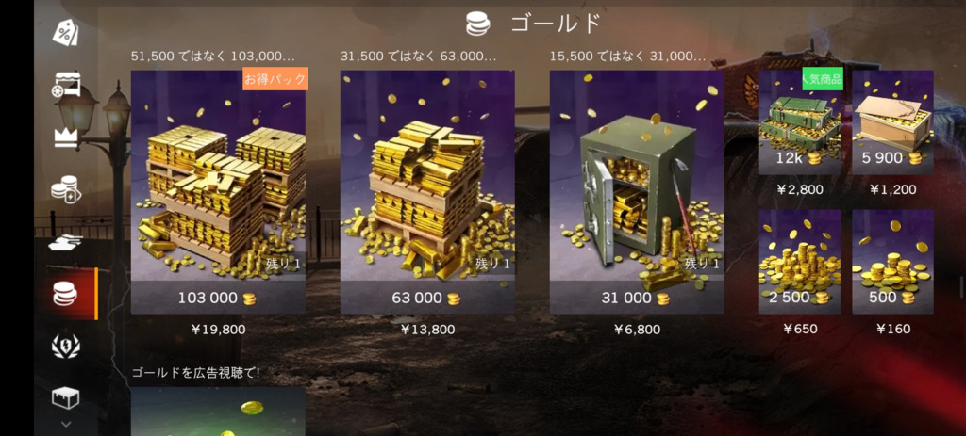This screenshot has width=966, height=436.
Task: Select the 500 gold coins pack
Action: point(892,262)
